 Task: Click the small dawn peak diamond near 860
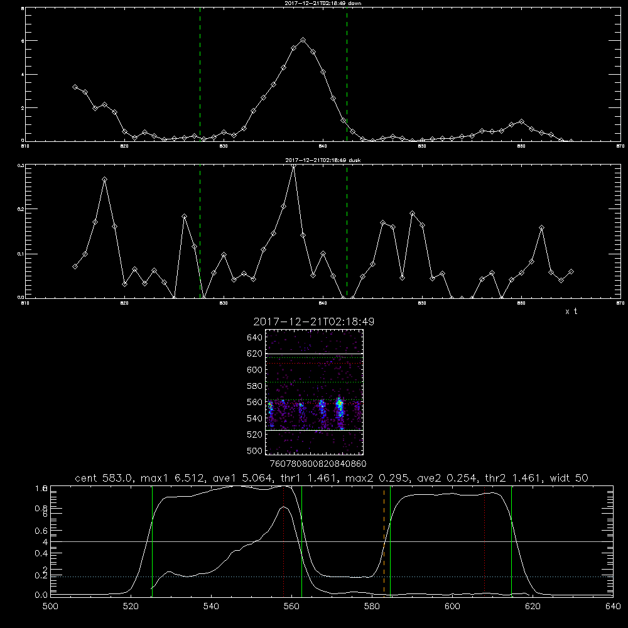click(521, 121)
